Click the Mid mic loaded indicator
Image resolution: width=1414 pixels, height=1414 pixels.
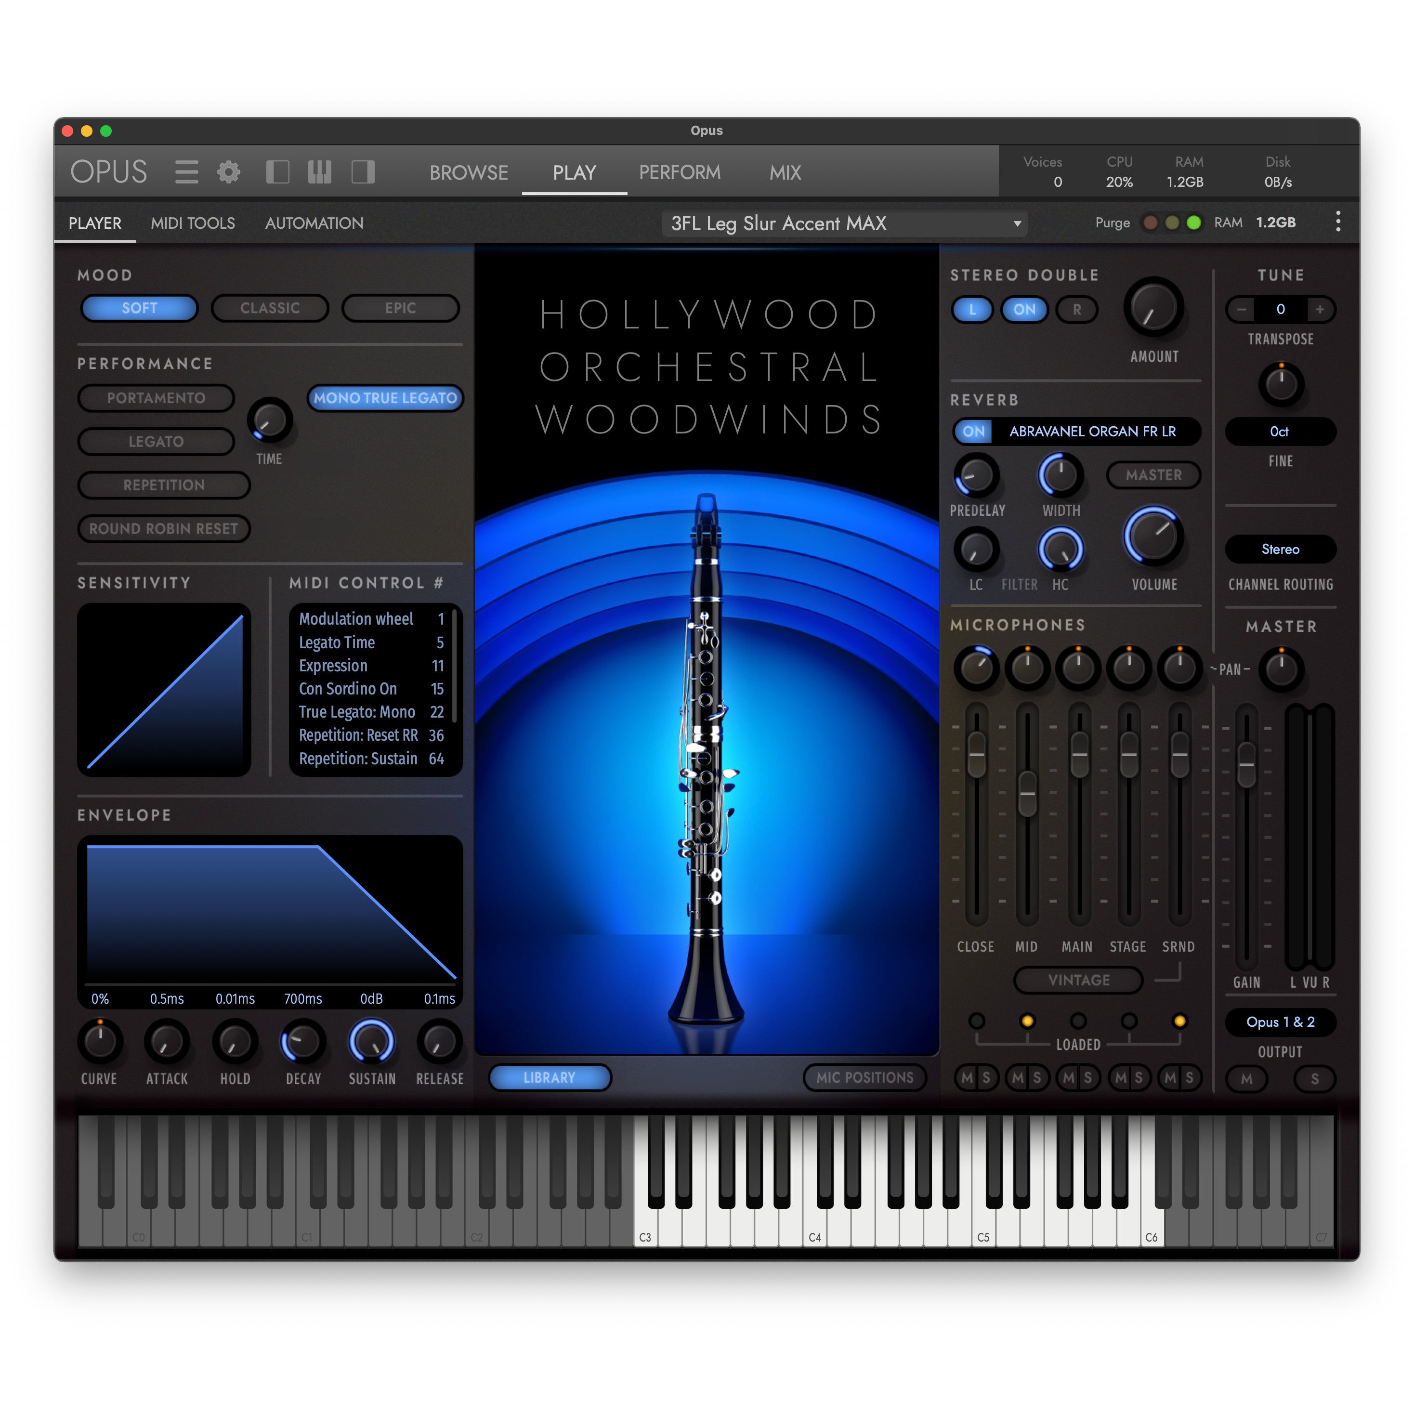[x=1027, y=1021]
